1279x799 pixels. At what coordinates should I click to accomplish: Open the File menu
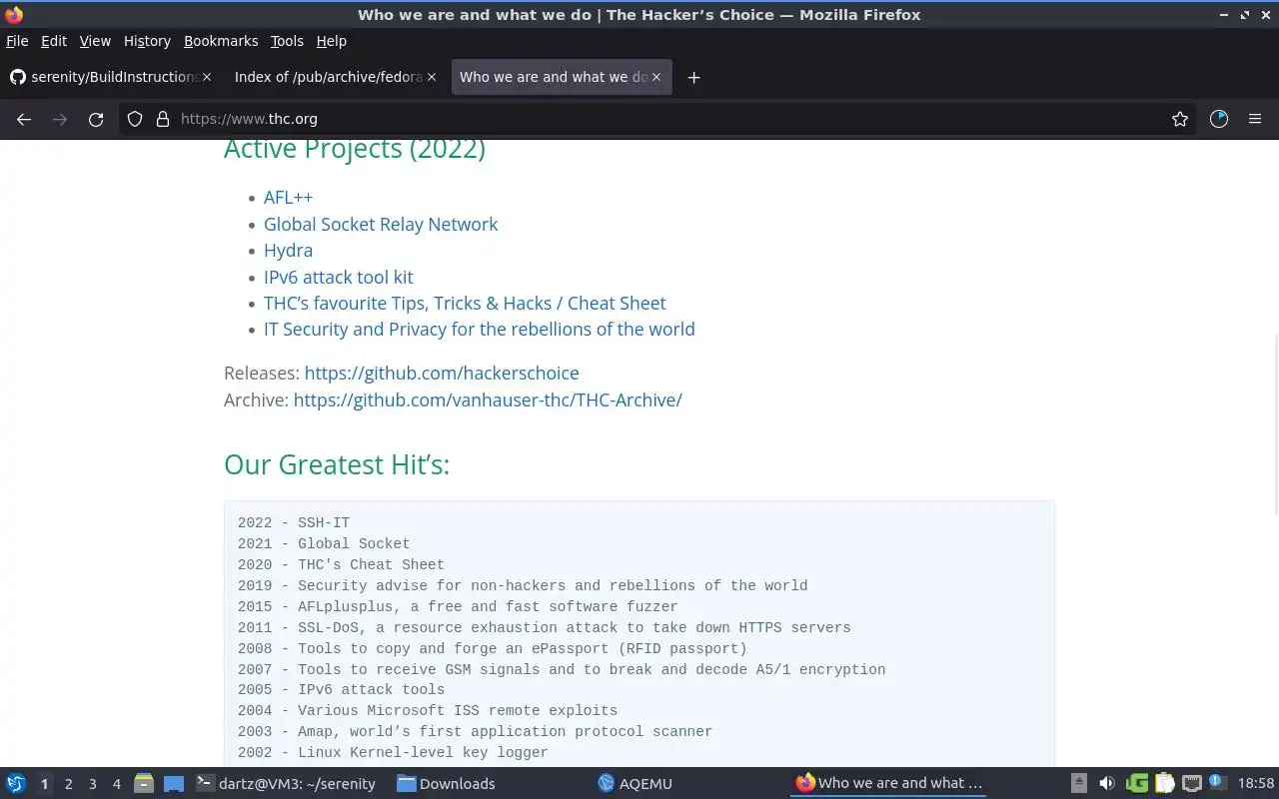click(17, 41)
